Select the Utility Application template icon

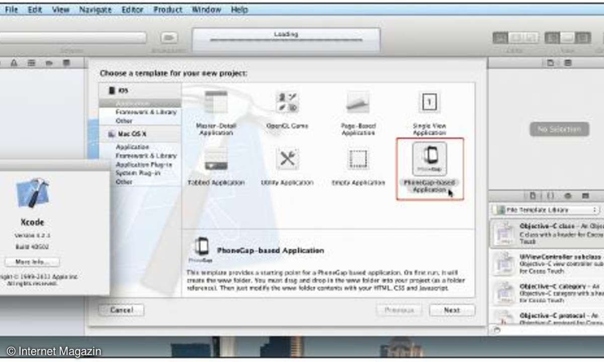287,159
